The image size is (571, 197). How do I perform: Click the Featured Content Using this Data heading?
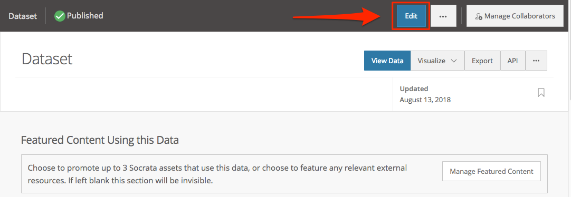click(x=100, y=140)
